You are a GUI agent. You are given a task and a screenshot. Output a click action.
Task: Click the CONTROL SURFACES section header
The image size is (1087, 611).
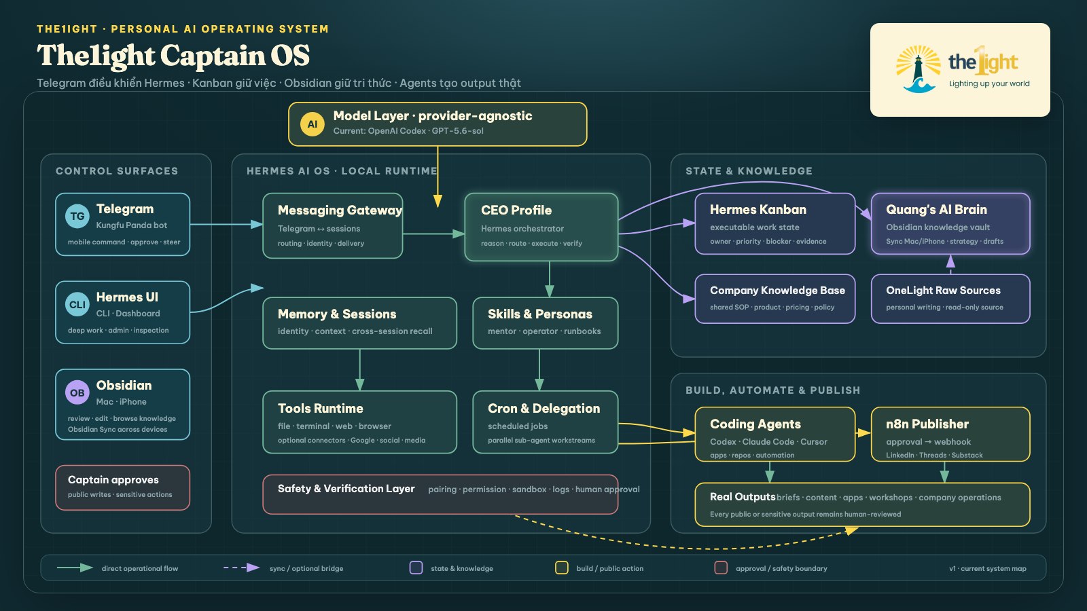117,171
